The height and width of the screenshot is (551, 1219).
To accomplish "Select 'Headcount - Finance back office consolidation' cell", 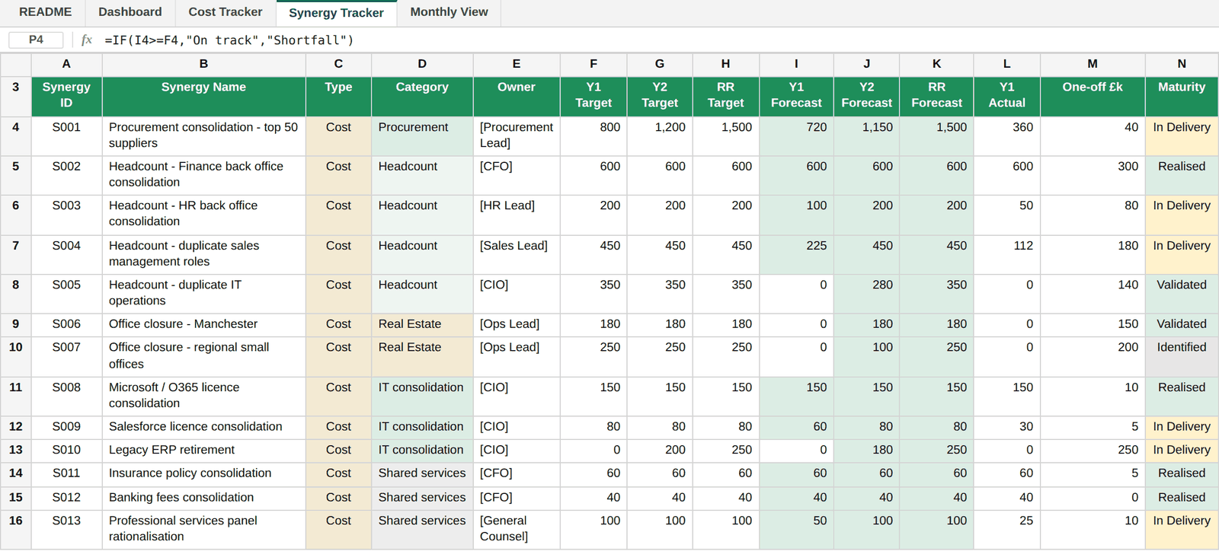I will coord(203,175).
